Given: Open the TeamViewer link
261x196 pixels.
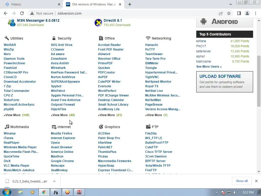Looking at the screenshot, I should coord(154,54).
